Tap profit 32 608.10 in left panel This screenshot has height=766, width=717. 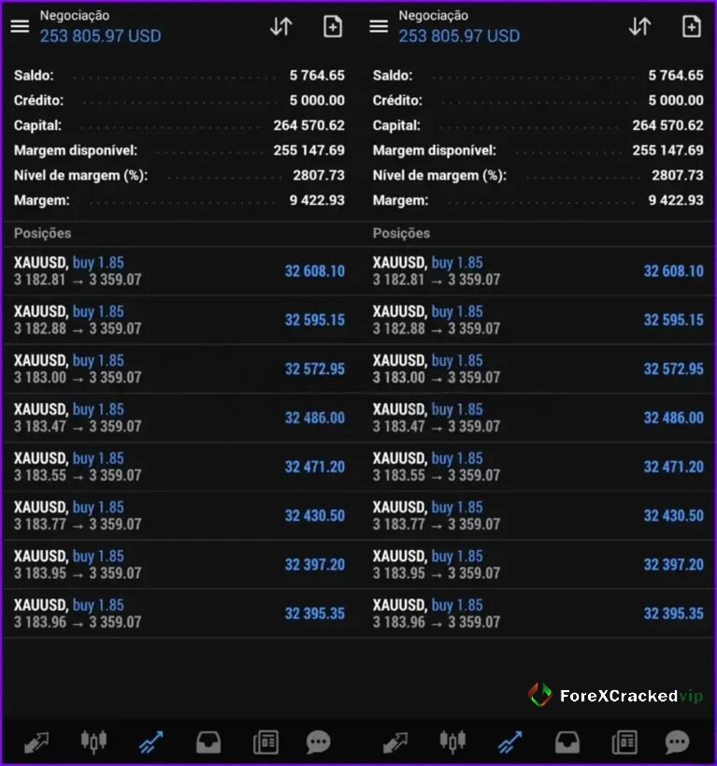pyautogui.click(x=315, y=271)
